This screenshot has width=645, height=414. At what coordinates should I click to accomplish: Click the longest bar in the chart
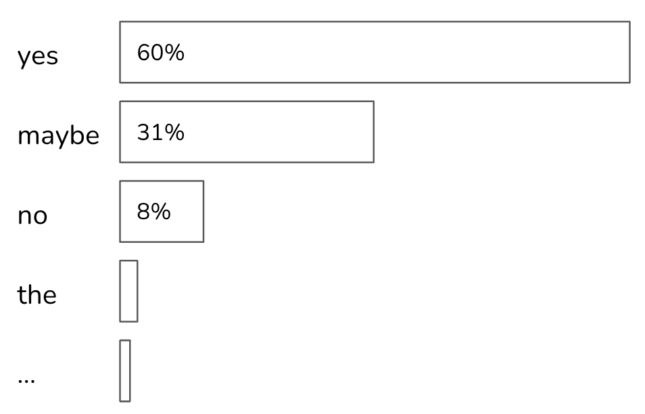pos(375,52)
